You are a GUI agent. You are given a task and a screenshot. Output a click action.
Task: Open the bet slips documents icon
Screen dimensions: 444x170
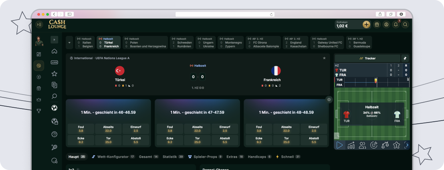point(54,85)
